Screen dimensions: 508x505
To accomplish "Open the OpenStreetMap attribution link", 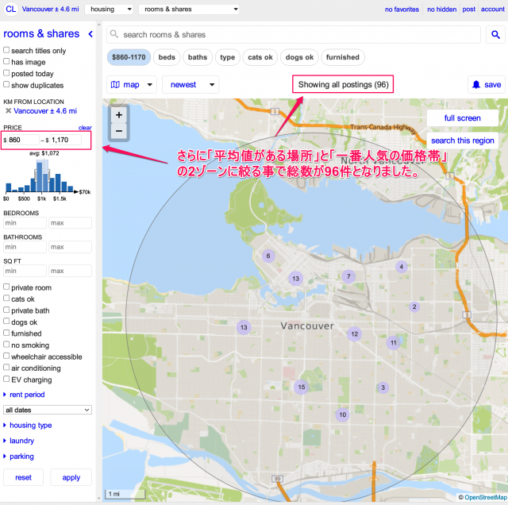I will pyautogui.click(x=485, y=497).
